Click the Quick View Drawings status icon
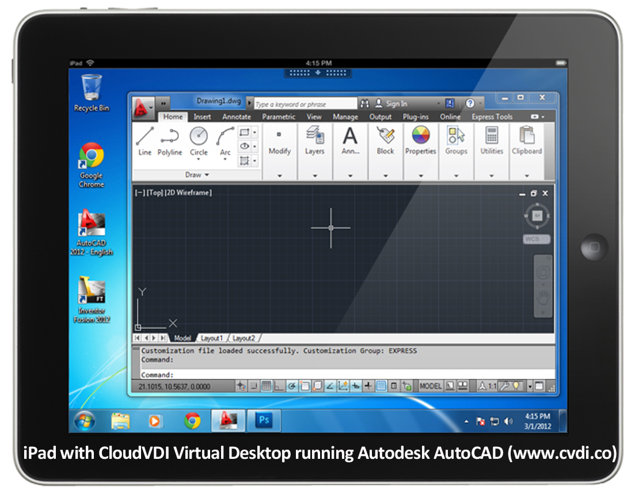Viewport: 635px width, 498px height. coord(462,386)
